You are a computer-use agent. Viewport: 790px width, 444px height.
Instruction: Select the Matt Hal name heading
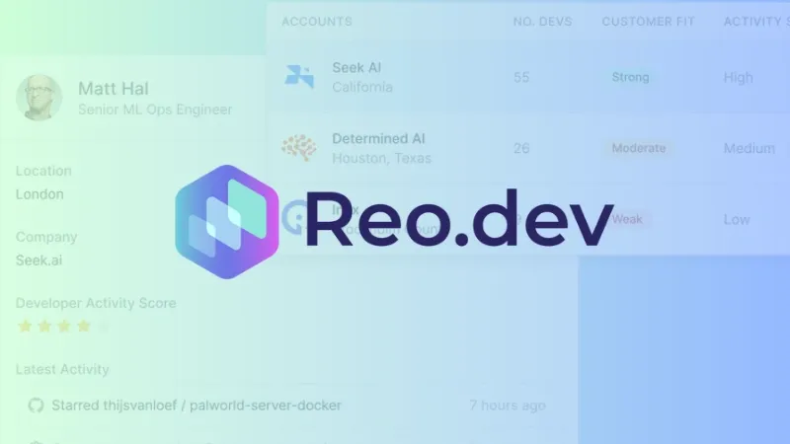click(x=114, y=89)
